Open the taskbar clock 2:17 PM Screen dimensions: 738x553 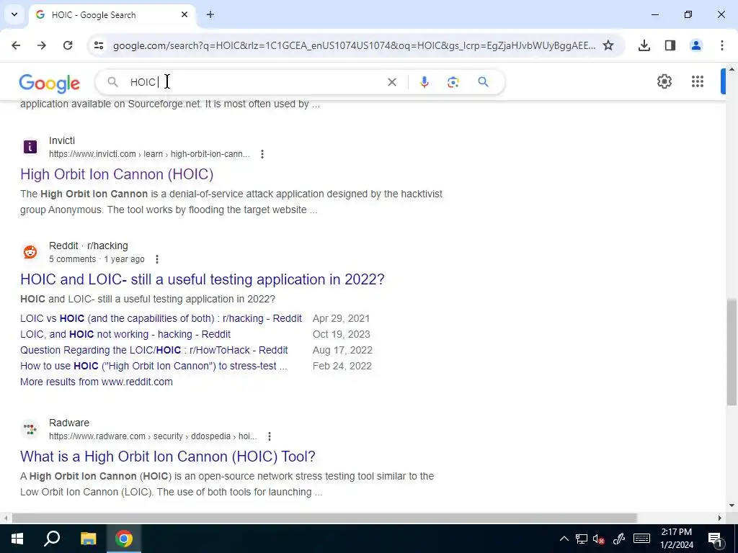click(677, 539)
